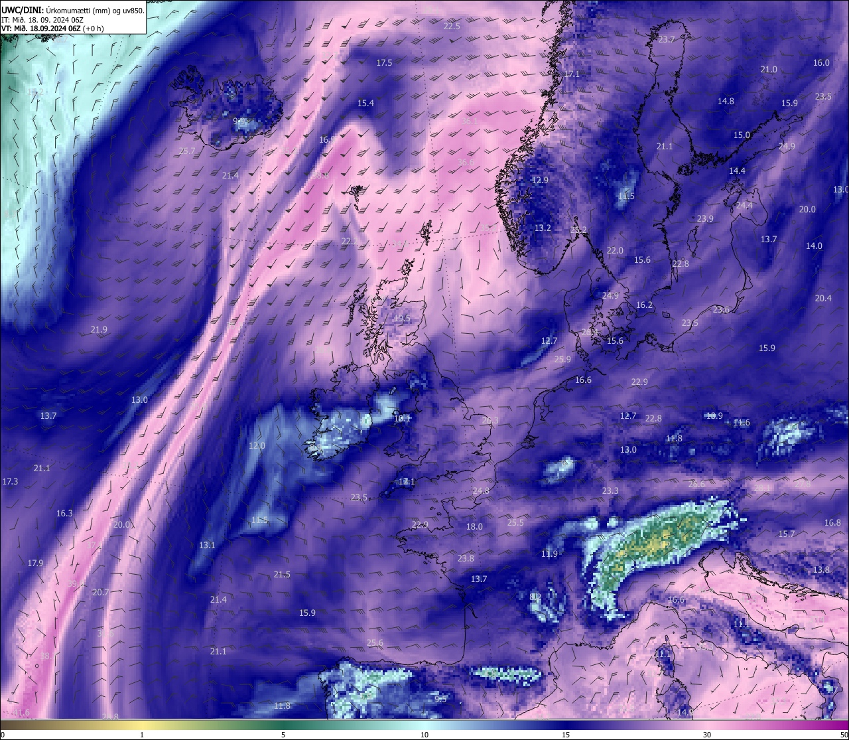Click the 17.5 value on the map
849x740 pixels.
coord(385,63)
